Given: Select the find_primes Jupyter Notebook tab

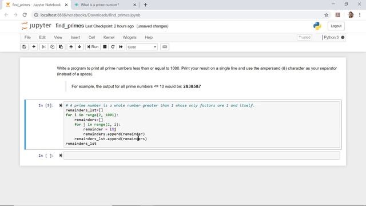Looking at the screenshot, I should point(37,5).
